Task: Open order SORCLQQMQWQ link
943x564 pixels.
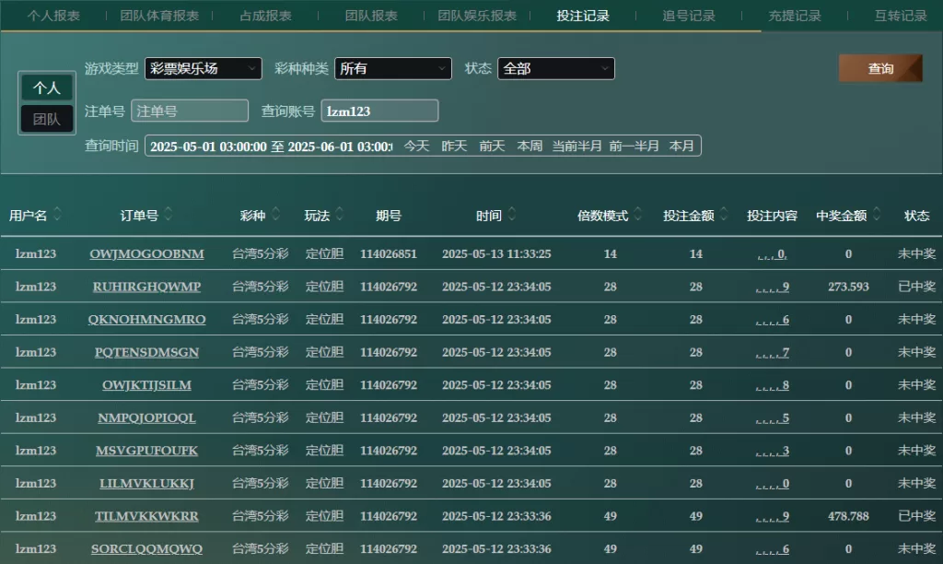Action: pos(146,549)
